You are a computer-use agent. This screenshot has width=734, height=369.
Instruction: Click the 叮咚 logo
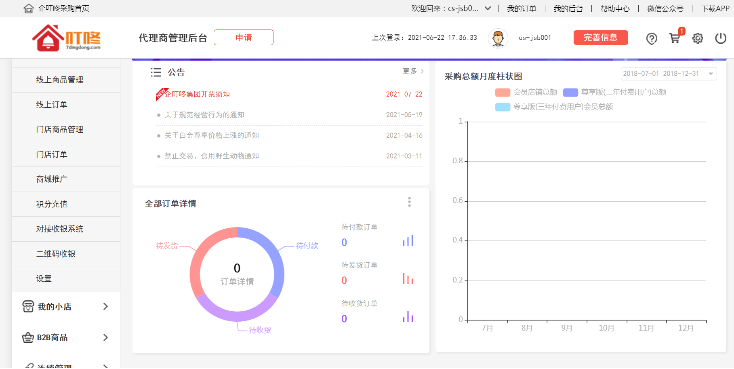[67, 38]
